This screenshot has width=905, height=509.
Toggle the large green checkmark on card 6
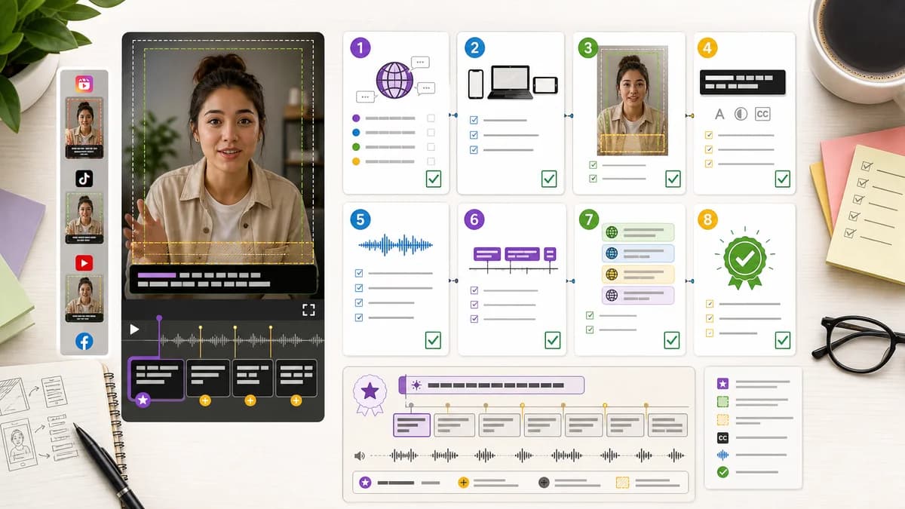click(553, 340)
